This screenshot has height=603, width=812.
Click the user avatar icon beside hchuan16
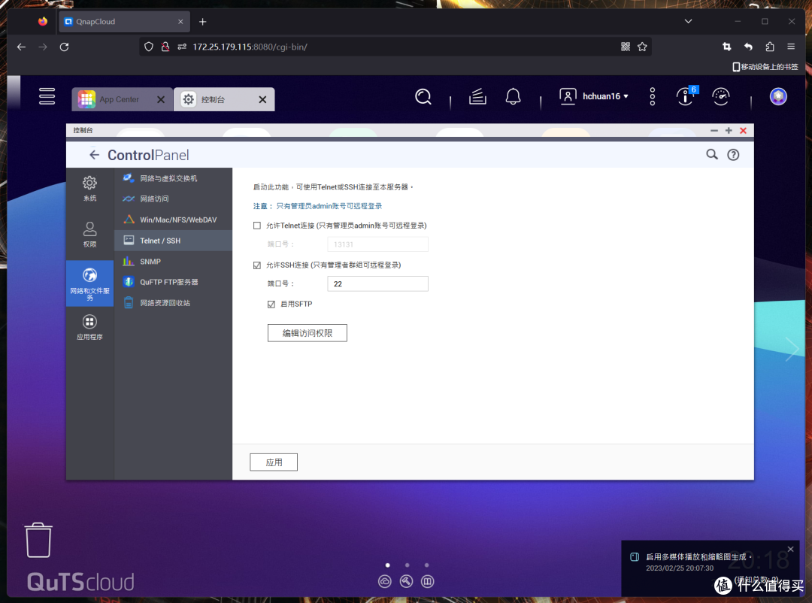pos(568,96)
